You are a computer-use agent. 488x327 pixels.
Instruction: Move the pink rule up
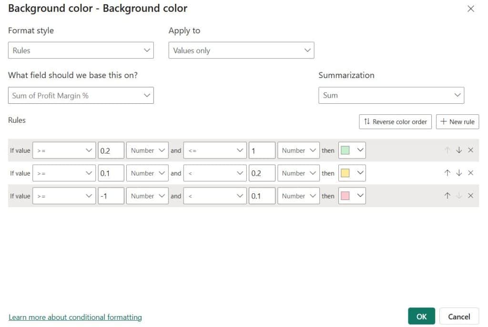[x=447, y=196]
